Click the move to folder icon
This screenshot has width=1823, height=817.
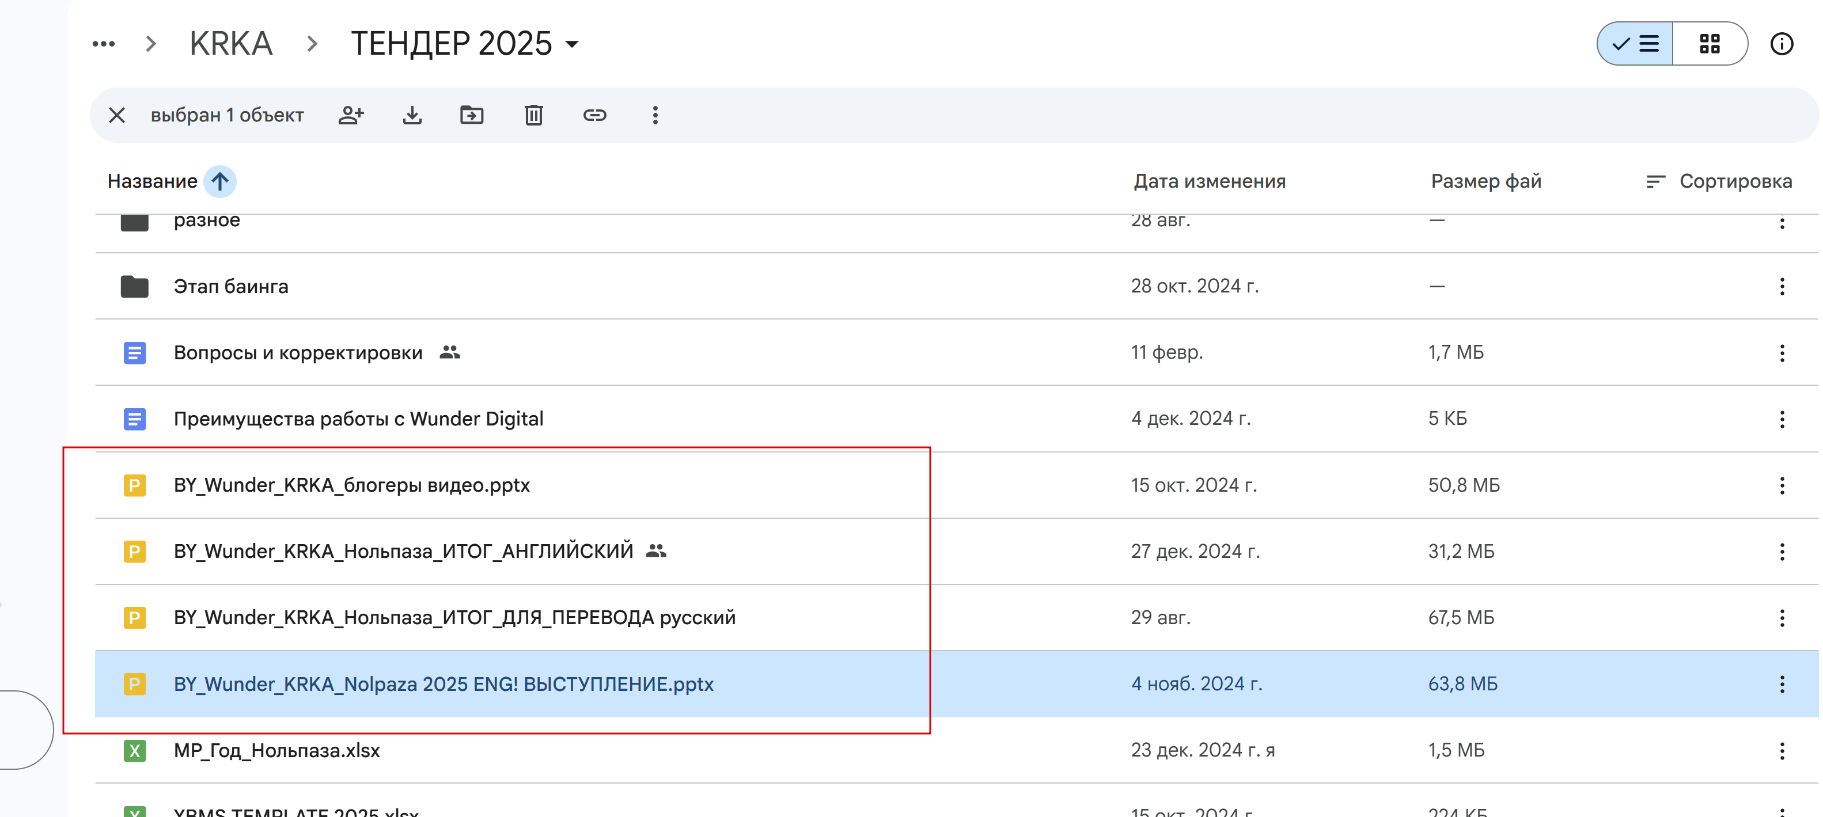point(472,115)
